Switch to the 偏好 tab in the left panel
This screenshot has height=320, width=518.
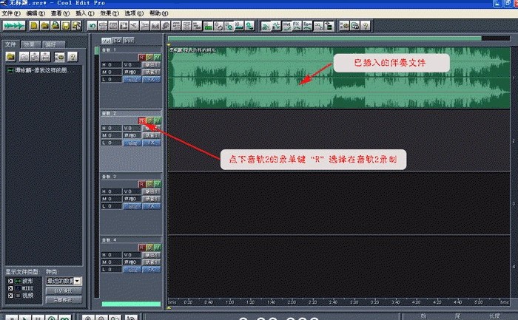(x=53, y=44)
